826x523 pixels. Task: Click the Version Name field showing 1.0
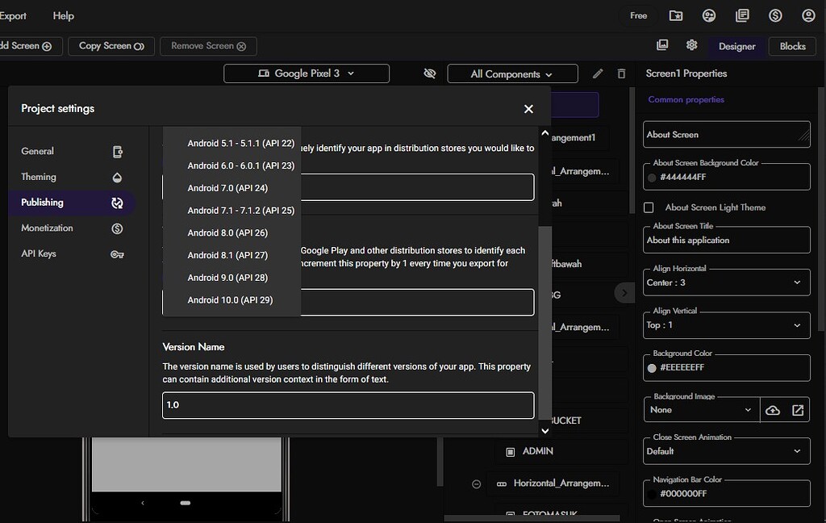pos(348,405)
